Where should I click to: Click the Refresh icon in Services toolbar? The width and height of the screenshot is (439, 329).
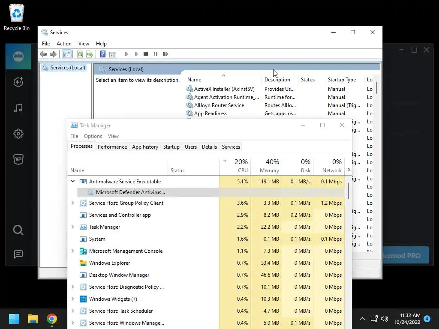pos(80,54)
